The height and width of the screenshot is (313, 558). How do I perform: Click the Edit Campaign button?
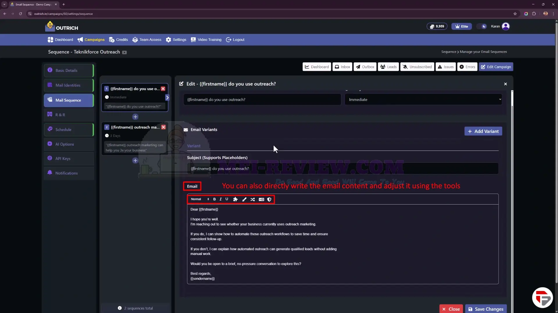click(x=496, y=67)
